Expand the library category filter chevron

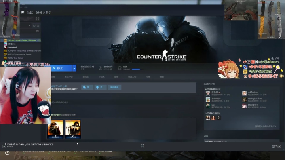point(30,25)
